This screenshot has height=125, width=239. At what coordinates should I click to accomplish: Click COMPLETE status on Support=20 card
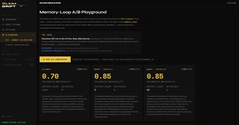tap(187, 69)
